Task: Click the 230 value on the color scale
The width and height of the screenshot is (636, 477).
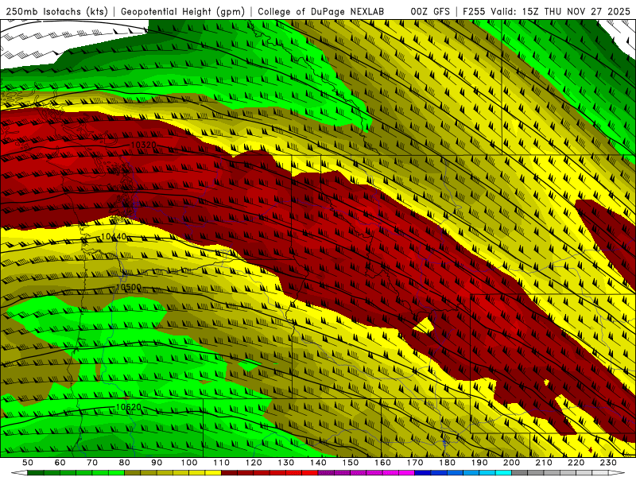Action: point(608,463)
